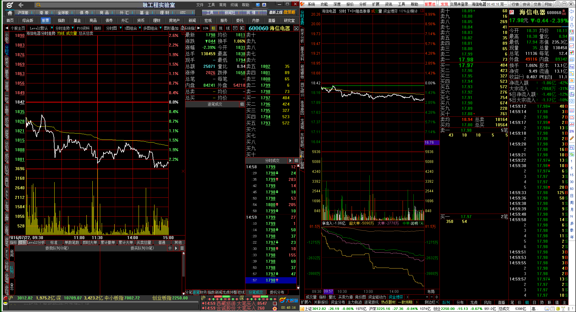The width and height of the screenshot is (576, 312).
Task: Click F10资料 button in toolbar
Action: 83,28
